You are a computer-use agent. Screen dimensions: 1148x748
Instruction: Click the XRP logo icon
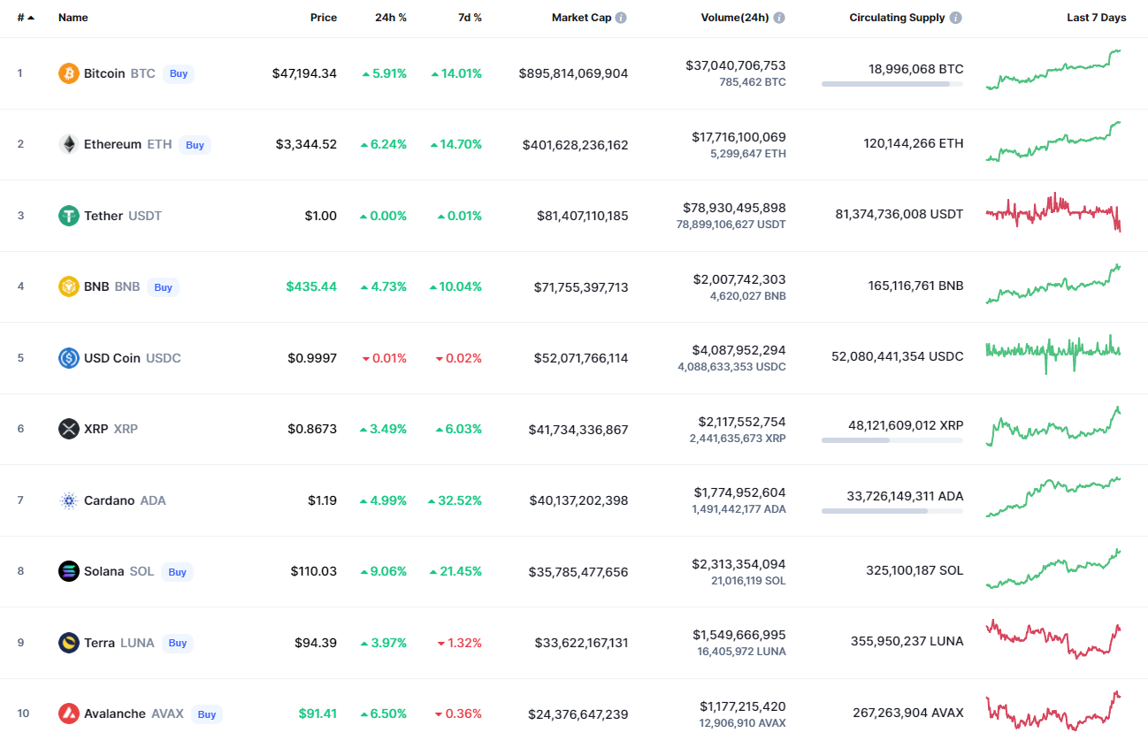point(68,429)
